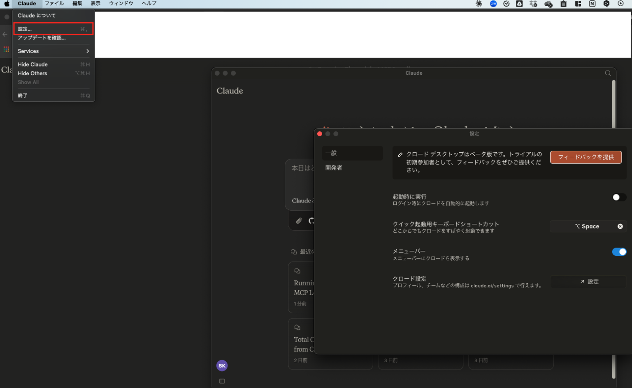Image resolution: width=632 pixels, height=388 pixels.
Task: Click the attachment paperclip icon in the chat input
Action: point(299,220)
